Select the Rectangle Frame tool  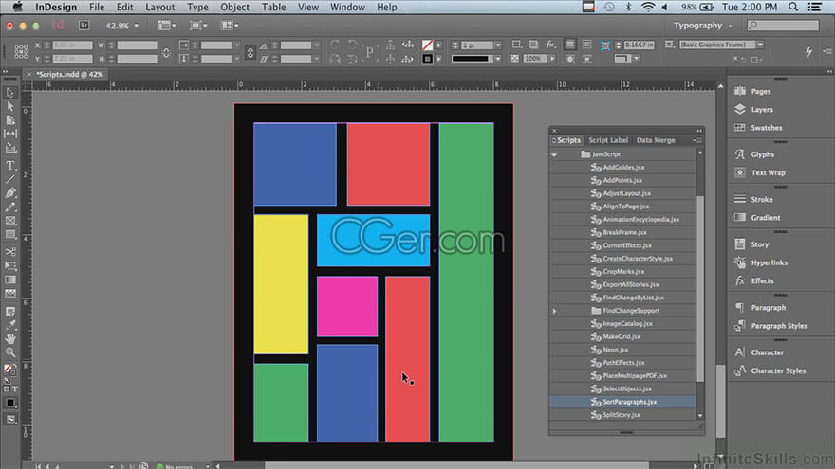click(10, 221)
